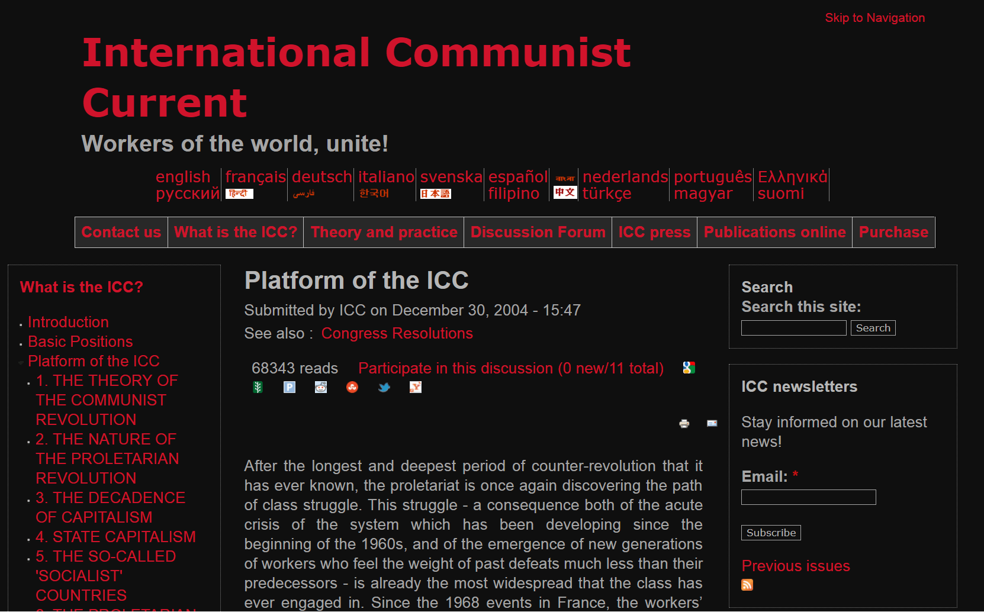
Task: Switch to the Hindi language icon
Action: click(x=239, y=194)
